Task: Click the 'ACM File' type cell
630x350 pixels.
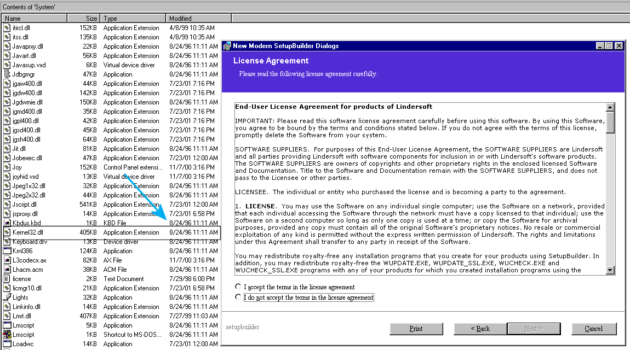Action: click(115, 270)
